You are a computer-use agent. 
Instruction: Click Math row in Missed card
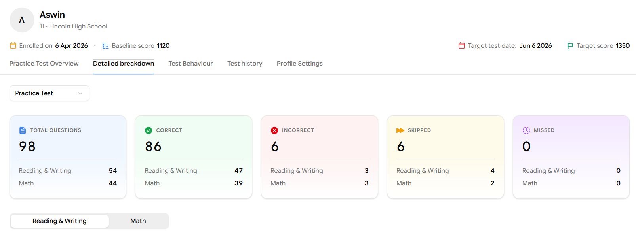[x=571, y=183]
